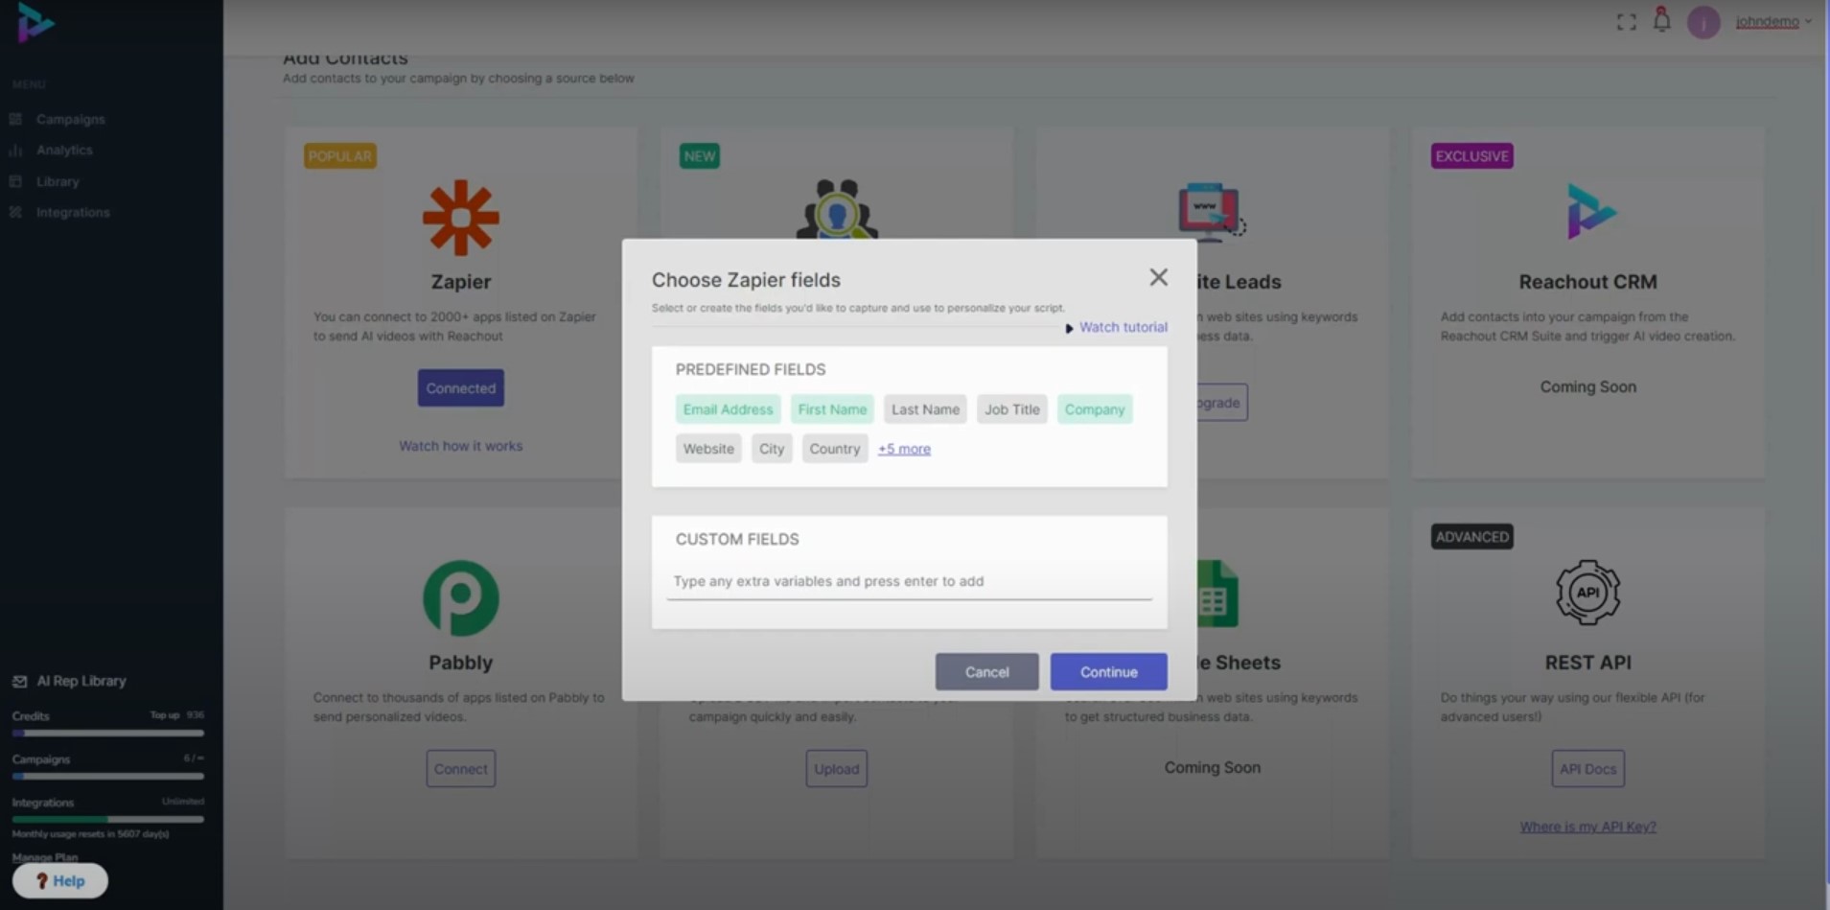Click the EXCLUSIVE badge on Reachout CRM
This screenshot has width=1830, height=910.
pos(1472,156)
